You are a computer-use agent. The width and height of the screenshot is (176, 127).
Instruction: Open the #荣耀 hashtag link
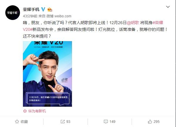157,23
